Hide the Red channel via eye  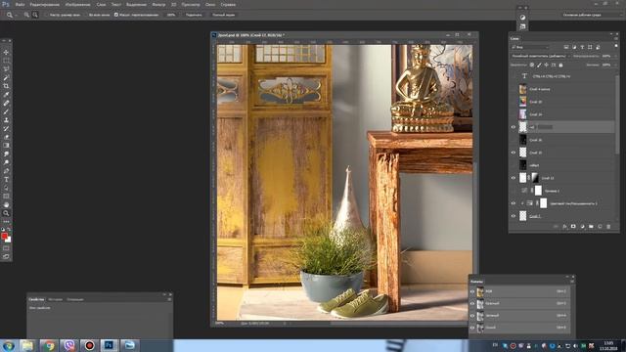(472, 303)
